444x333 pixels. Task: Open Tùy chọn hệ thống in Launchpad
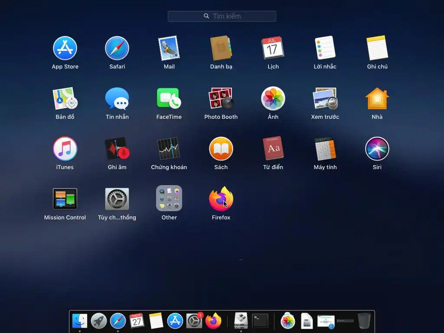(x=117, y=199)
